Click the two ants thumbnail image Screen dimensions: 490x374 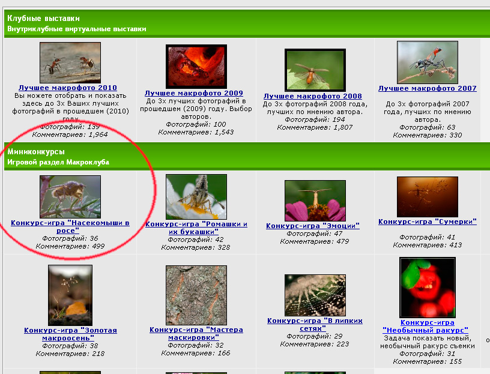pyautogui.click(x=70, y=62)
